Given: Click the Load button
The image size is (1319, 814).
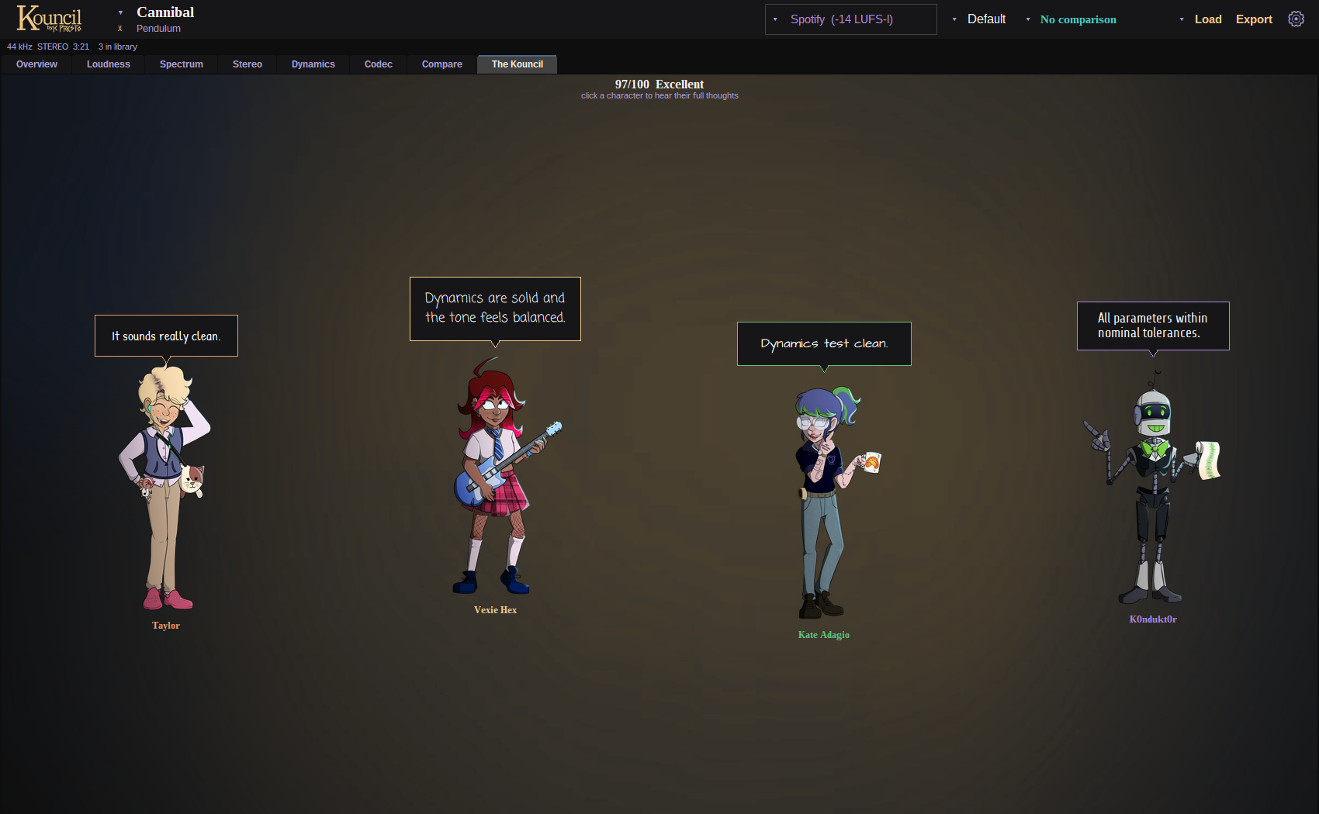Looking at the screenshot, I should pos(1208,19).
